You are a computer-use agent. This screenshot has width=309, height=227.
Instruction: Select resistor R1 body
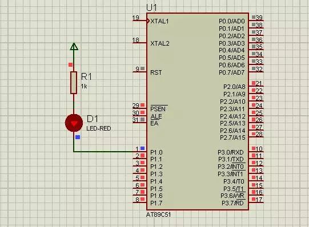pos(74,83)
